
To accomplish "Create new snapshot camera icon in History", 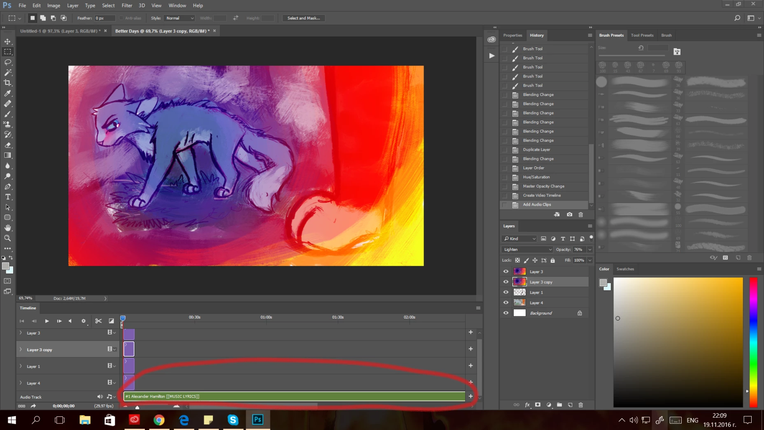I will click(x=569, y=215).
